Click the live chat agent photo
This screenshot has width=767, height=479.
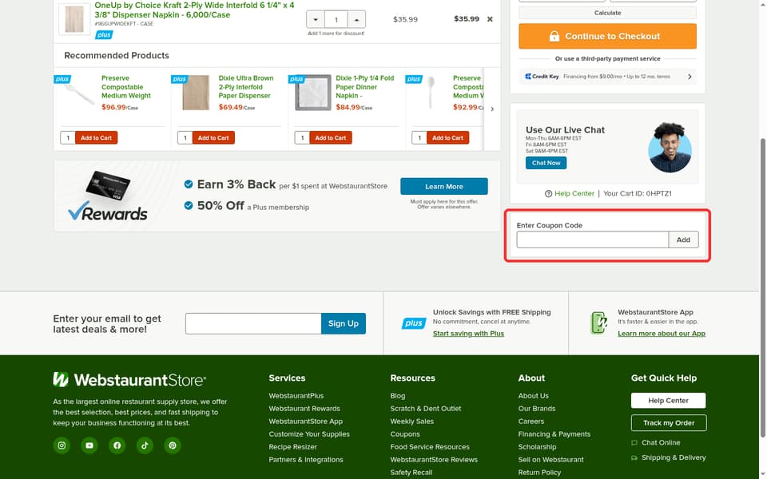pos(670,148)
